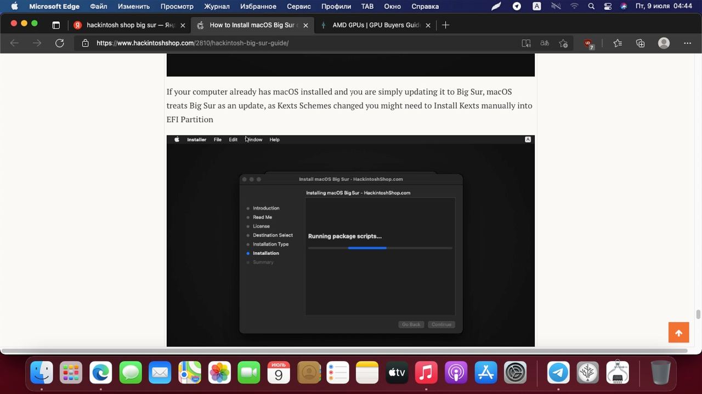The image size is (702, 394).
Task: Open the Microsoft Edge application menu
Action: click(x=54, y=6)
